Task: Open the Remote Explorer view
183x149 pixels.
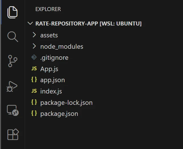Action: [x=12, y=110]
